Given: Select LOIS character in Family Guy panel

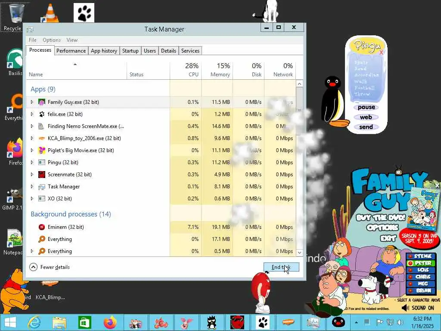Looking at the screenshot, I should [420, 270].
